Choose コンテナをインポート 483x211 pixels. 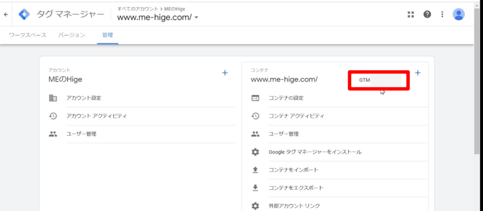point(293,170)
